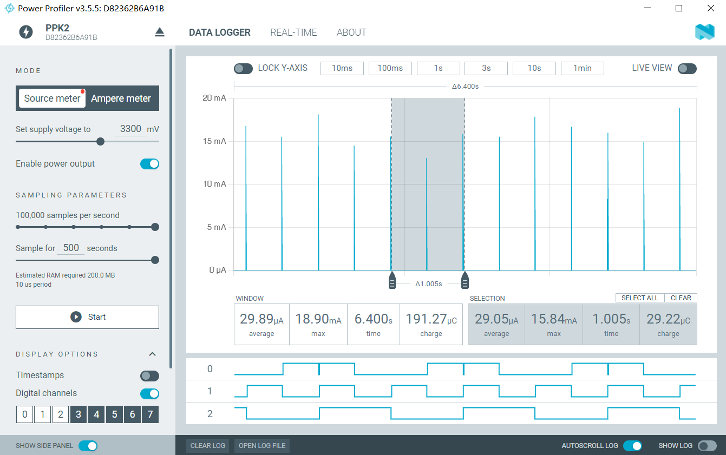The image size is (726, 455).
Task: Click the supply voltage slider handle
Action: coord(100,141)
